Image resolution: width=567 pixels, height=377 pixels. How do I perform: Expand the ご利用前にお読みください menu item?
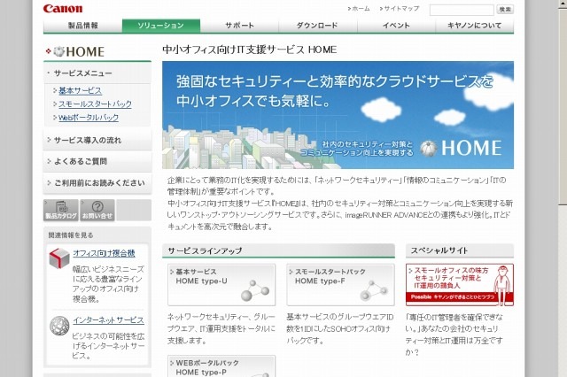coord(97,183)
